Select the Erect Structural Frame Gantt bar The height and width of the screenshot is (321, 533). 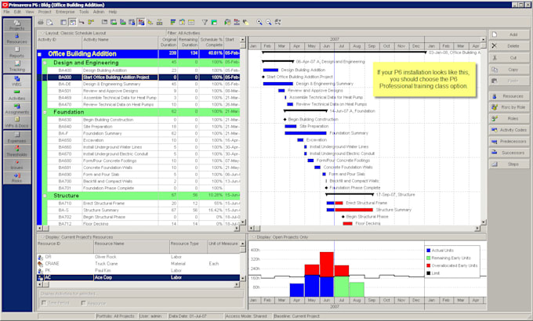(335, 203)
